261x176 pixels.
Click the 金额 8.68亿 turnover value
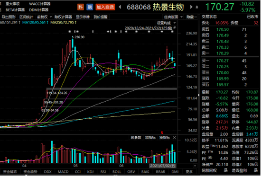[x=222, y=116]
